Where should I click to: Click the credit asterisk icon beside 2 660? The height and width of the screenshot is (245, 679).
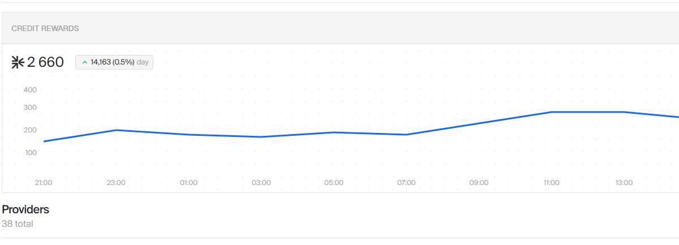pyautogui.click(x=18, y=62)
